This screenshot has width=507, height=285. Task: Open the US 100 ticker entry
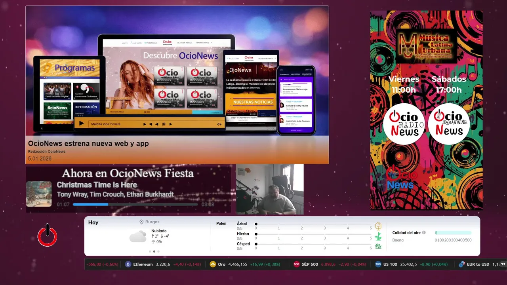(413, 264)
